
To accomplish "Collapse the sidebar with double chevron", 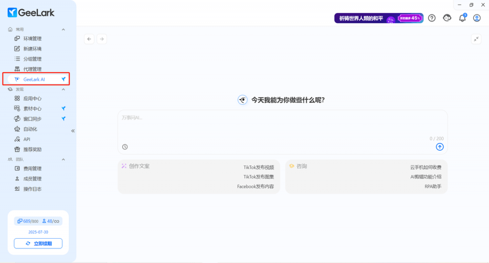I will pyautogui.click(x=73, y=131).
